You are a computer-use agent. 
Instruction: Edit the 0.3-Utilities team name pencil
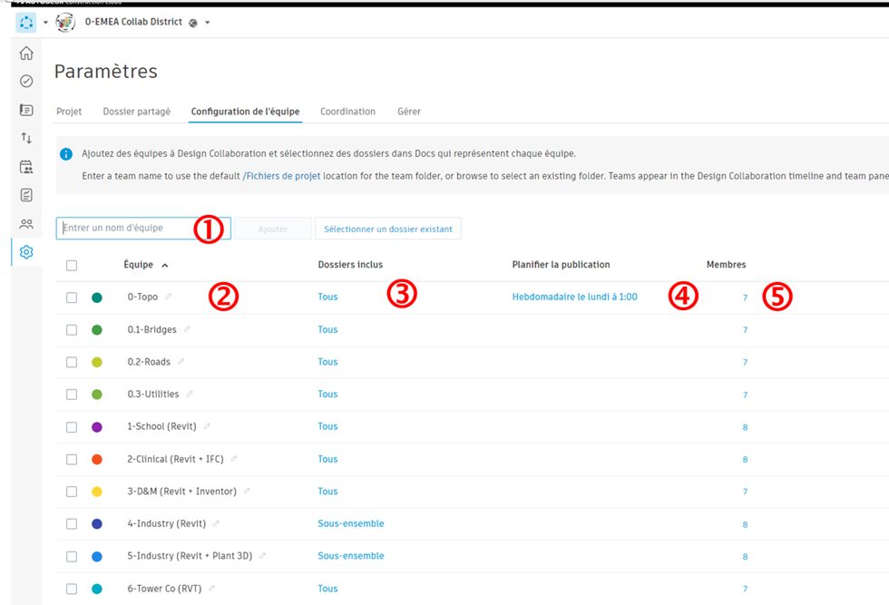[x=190, y=394]
